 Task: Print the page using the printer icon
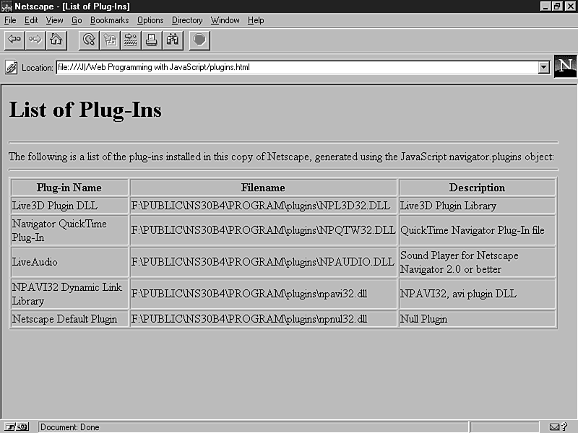152,40
